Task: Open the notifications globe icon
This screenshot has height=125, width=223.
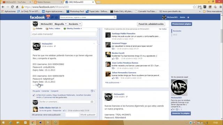Action: (x=56, y=17)
